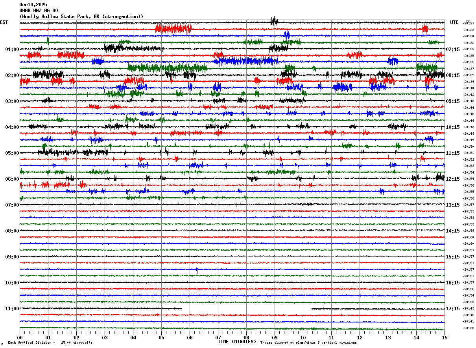The height and width of the screenshot is (348, 476).
Task: Select the 11:00 CST row label
Action: coord(12,309)
